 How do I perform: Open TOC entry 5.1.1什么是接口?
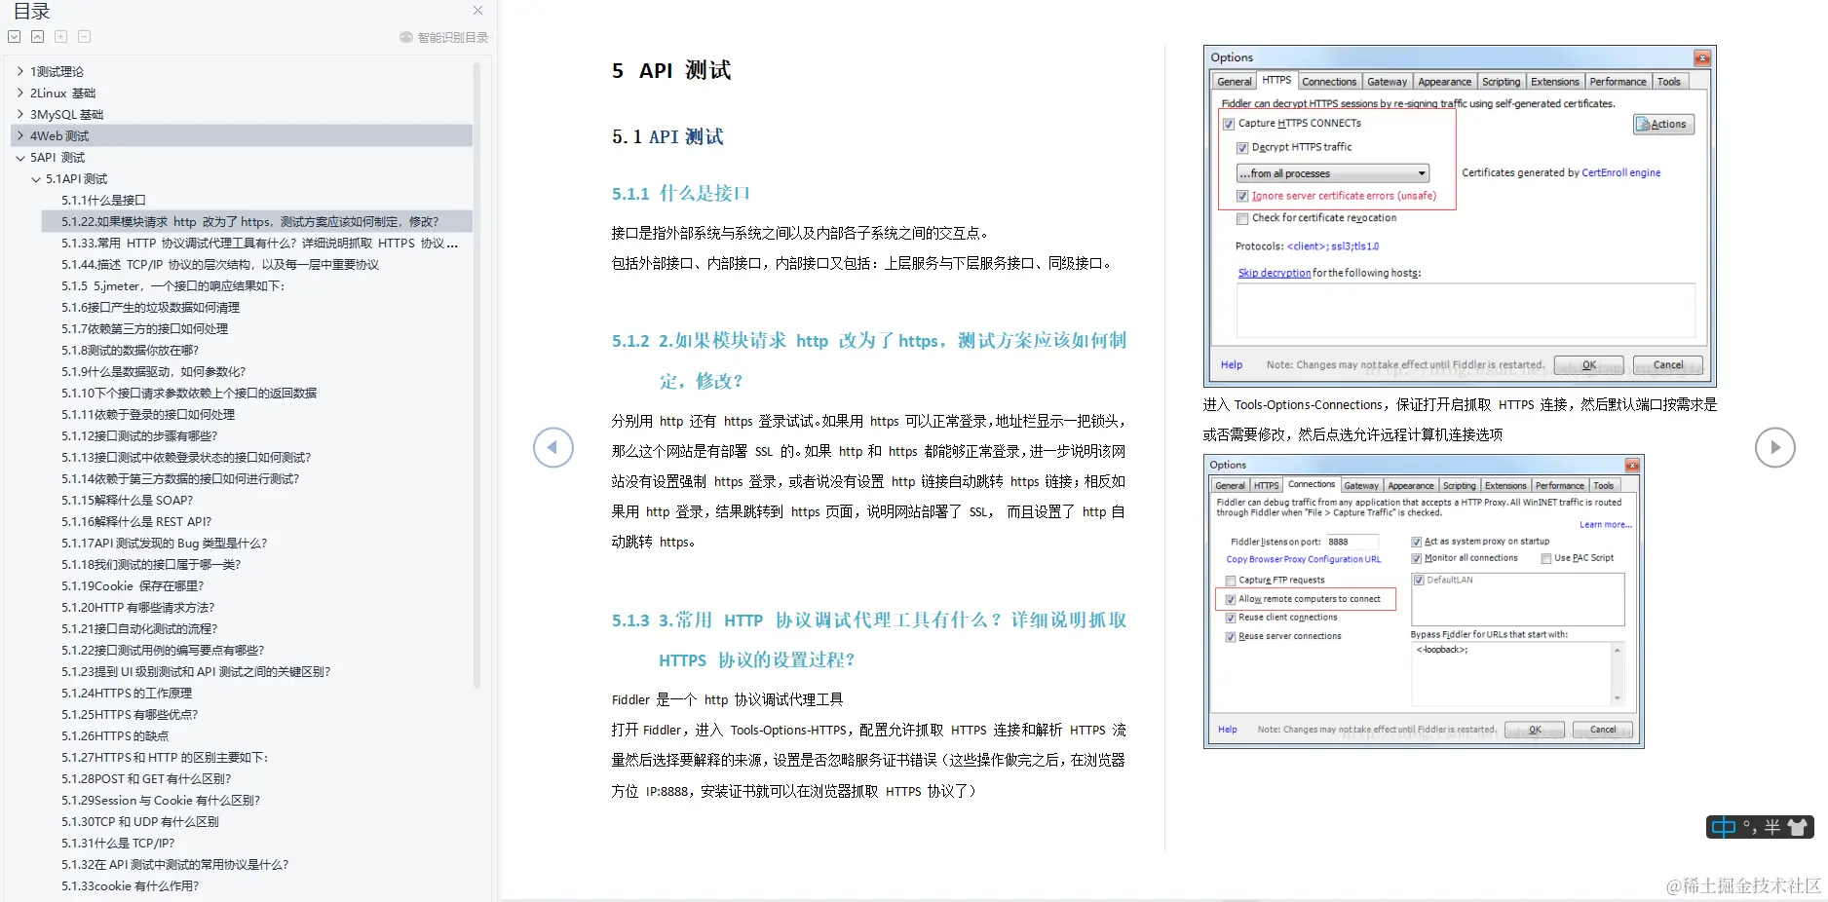pos(103,200)
